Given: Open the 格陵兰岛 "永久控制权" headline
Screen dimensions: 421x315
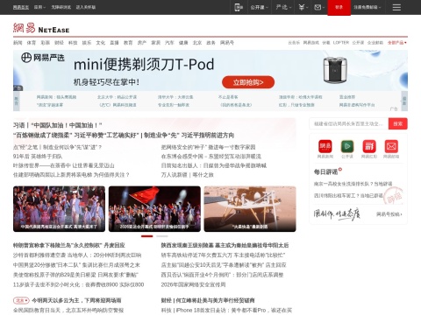Looking at the screenshot, I should point(69,245).
